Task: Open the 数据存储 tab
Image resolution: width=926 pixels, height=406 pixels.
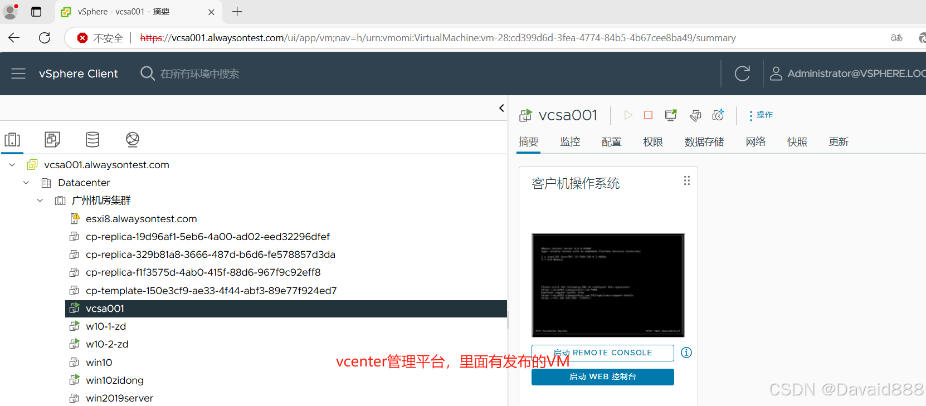Action: (704, 142)
